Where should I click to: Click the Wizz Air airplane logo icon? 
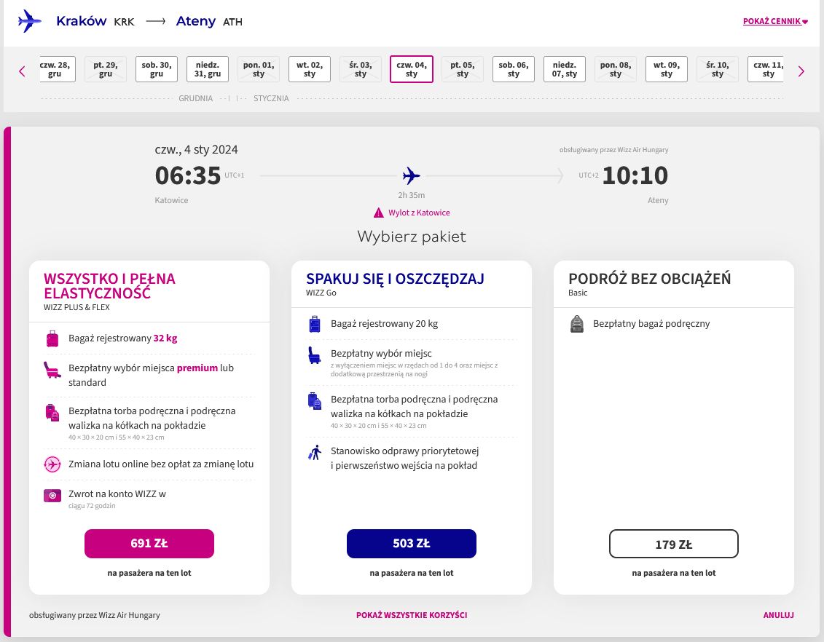(29, 21)
